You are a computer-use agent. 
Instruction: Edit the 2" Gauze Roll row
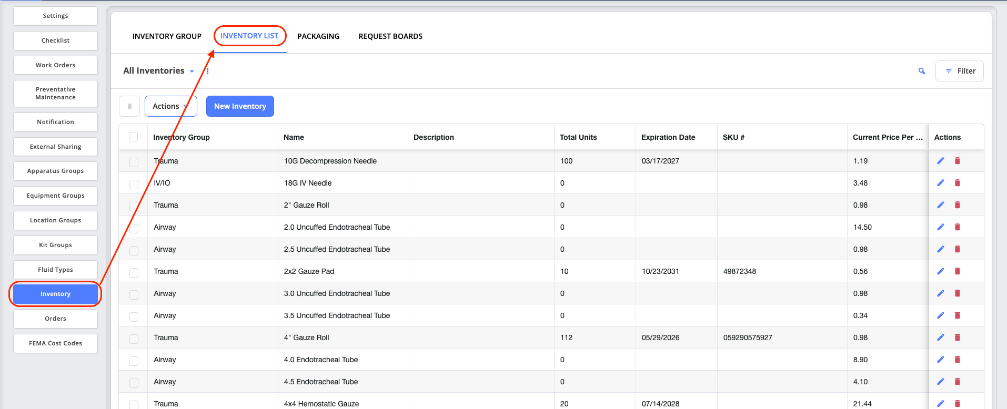click(941, 205)
